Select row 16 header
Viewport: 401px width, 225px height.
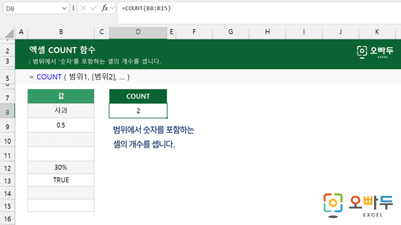click(7, 219)
